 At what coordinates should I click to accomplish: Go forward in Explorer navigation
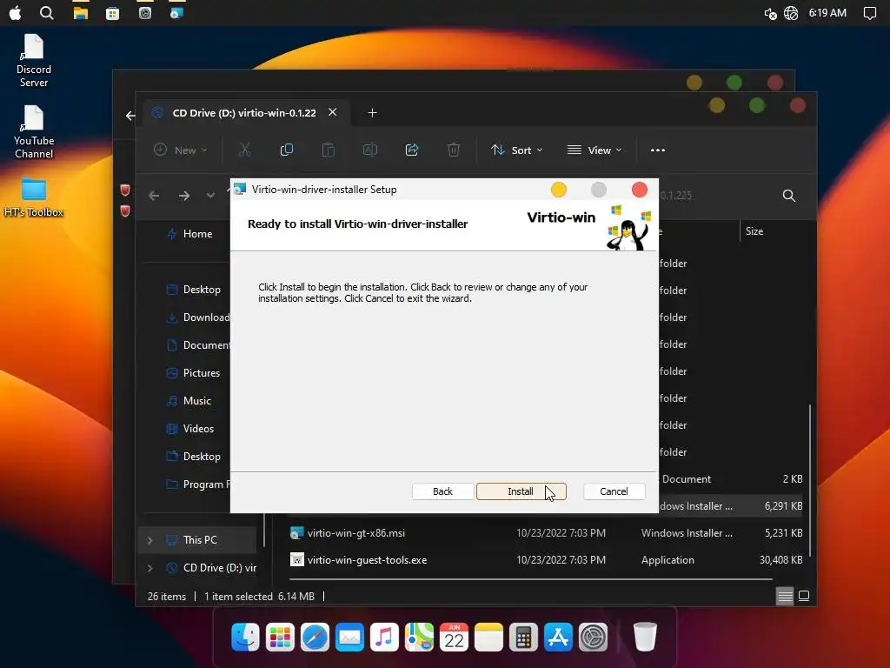[184, 196]
